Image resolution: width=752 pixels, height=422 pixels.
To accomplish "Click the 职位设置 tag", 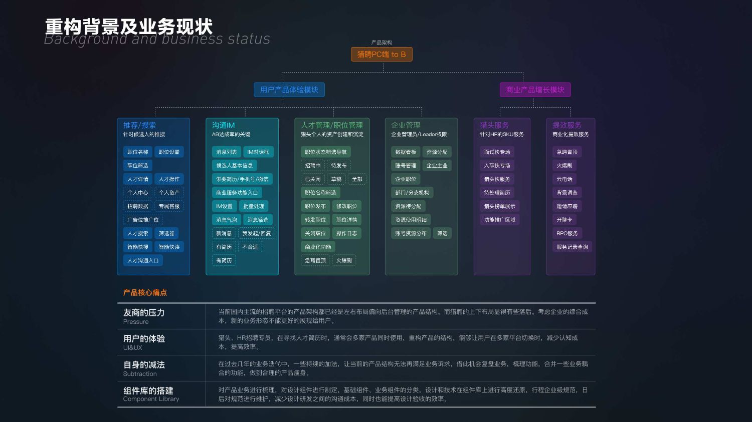I will (x=169, y=152).
